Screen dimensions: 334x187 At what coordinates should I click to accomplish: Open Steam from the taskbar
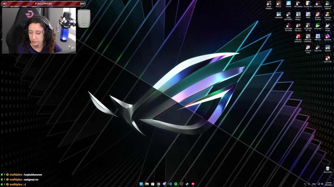click(187, 184)
